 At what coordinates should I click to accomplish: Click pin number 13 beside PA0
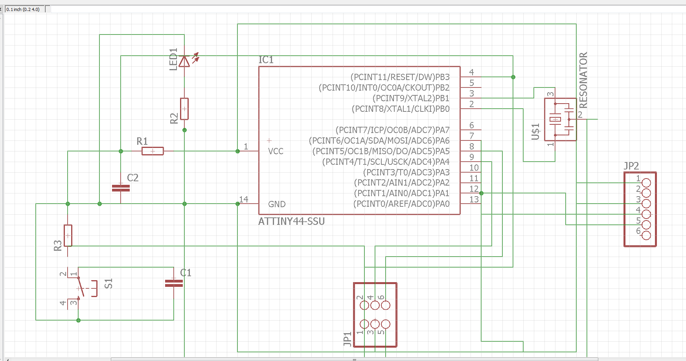click(474, 199)
